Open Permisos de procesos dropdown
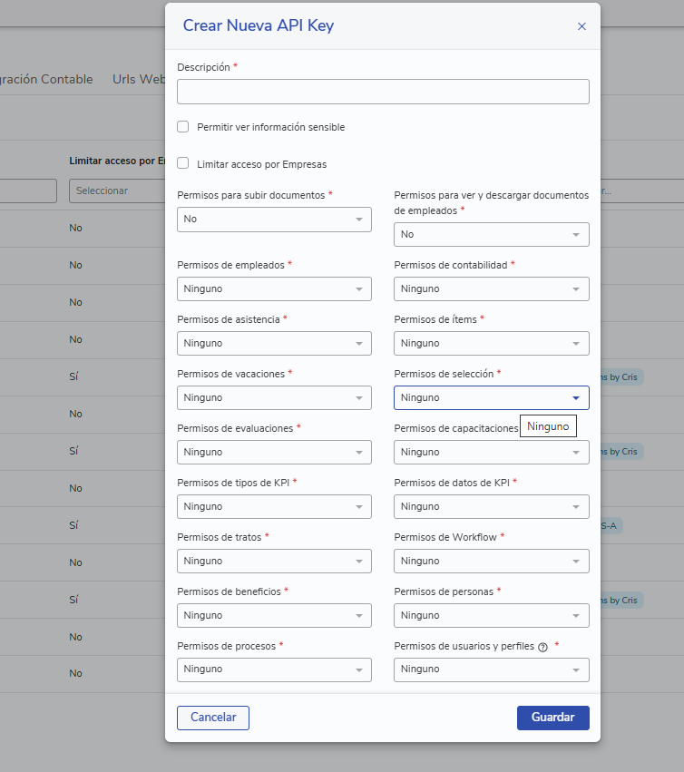 274,669
